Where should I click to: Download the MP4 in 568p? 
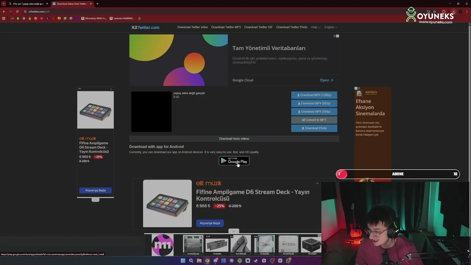(x=314, y=112)
